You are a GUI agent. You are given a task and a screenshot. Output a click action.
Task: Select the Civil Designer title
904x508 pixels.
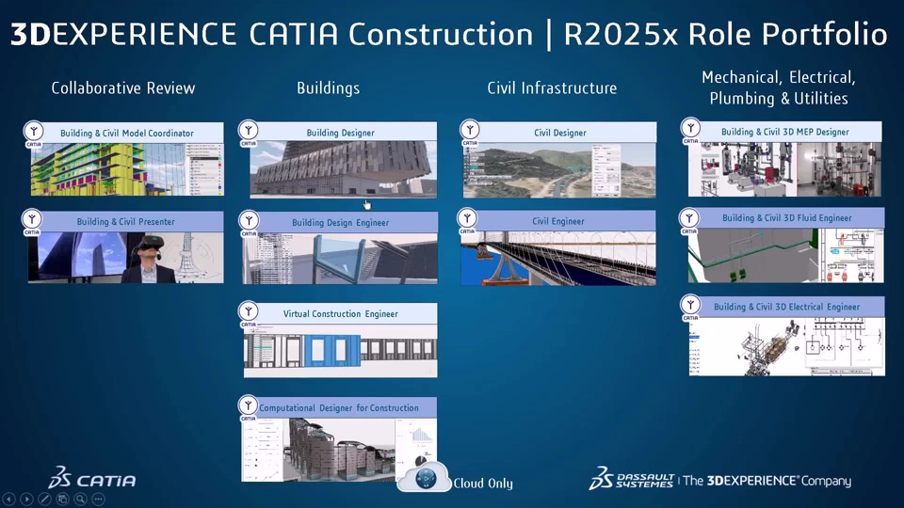(x=559, y=133)
